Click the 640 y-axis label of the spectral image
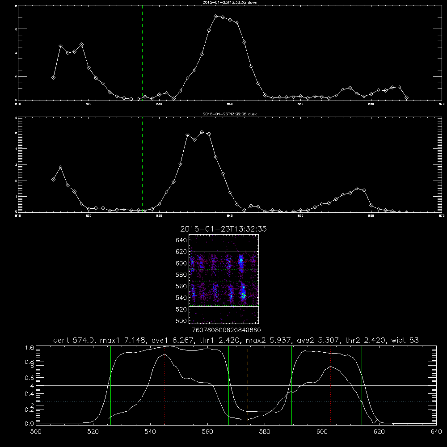Screen dimensions: 447x447 (x=181, y=240)
